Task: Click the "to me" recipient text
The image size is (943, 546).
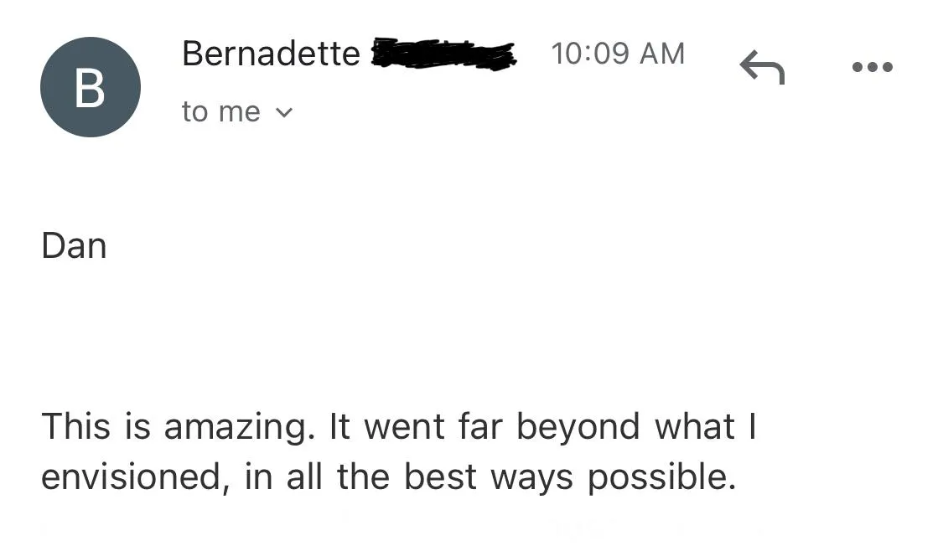Action: pyautogui.click(x=221, y=112)
